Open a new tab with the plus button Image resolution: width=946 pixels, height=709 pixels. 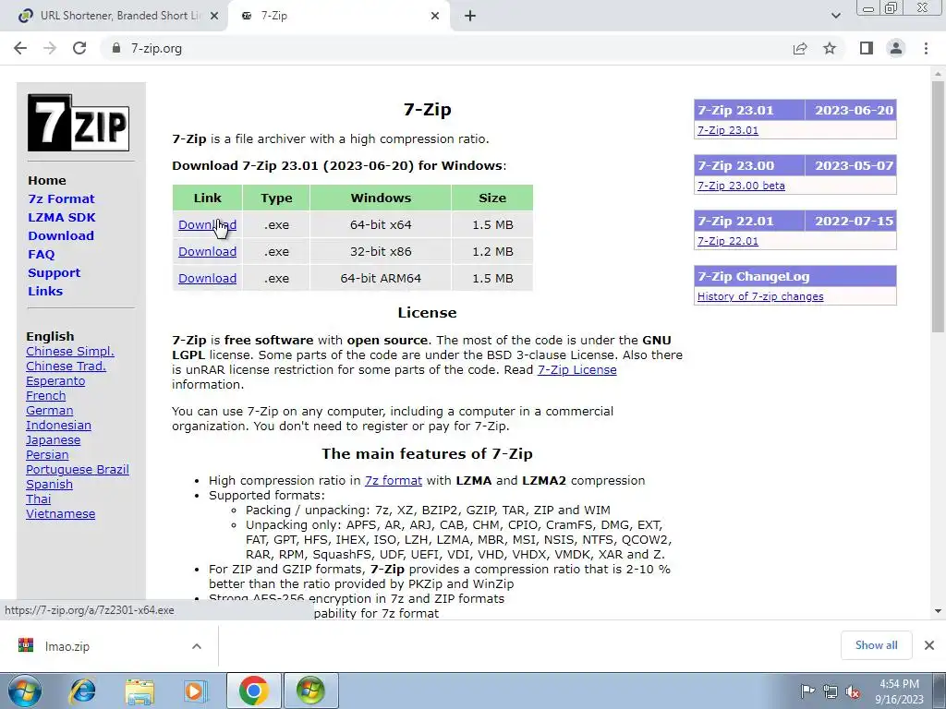coord(470,16)
